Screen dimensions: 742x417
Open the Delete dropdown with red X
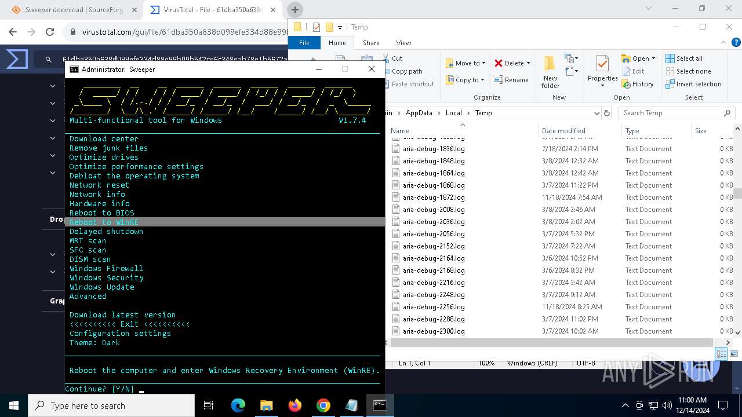(512, 63)
